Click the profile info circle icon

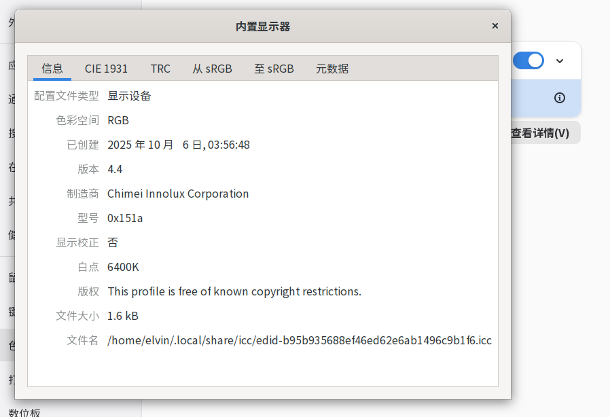[560, 98]
